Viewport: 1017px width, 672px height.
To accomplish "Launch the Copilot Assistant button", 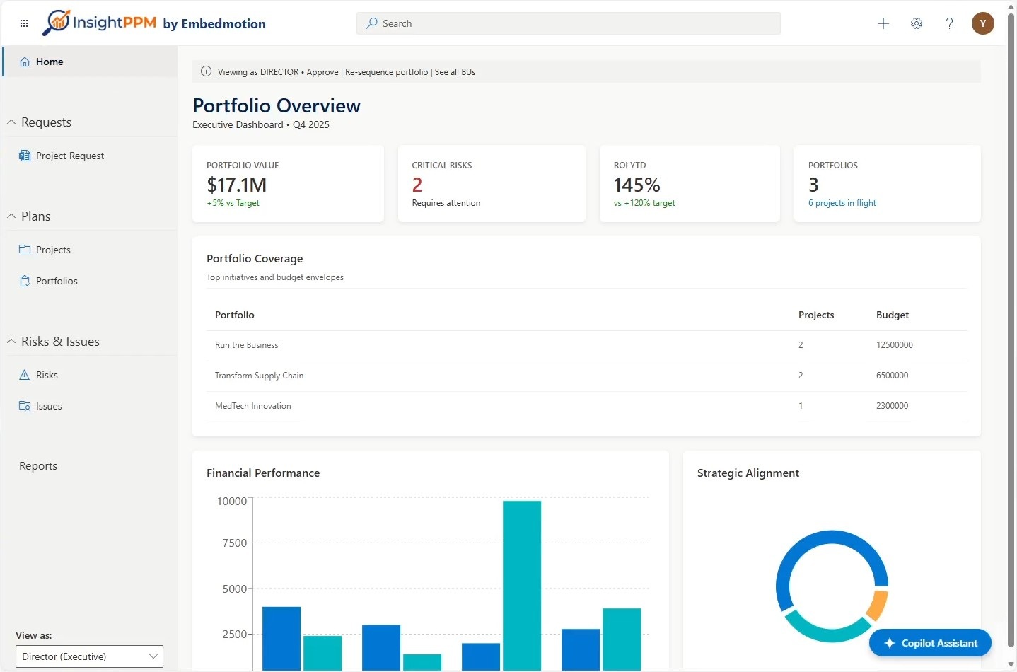I will point(930,643).
